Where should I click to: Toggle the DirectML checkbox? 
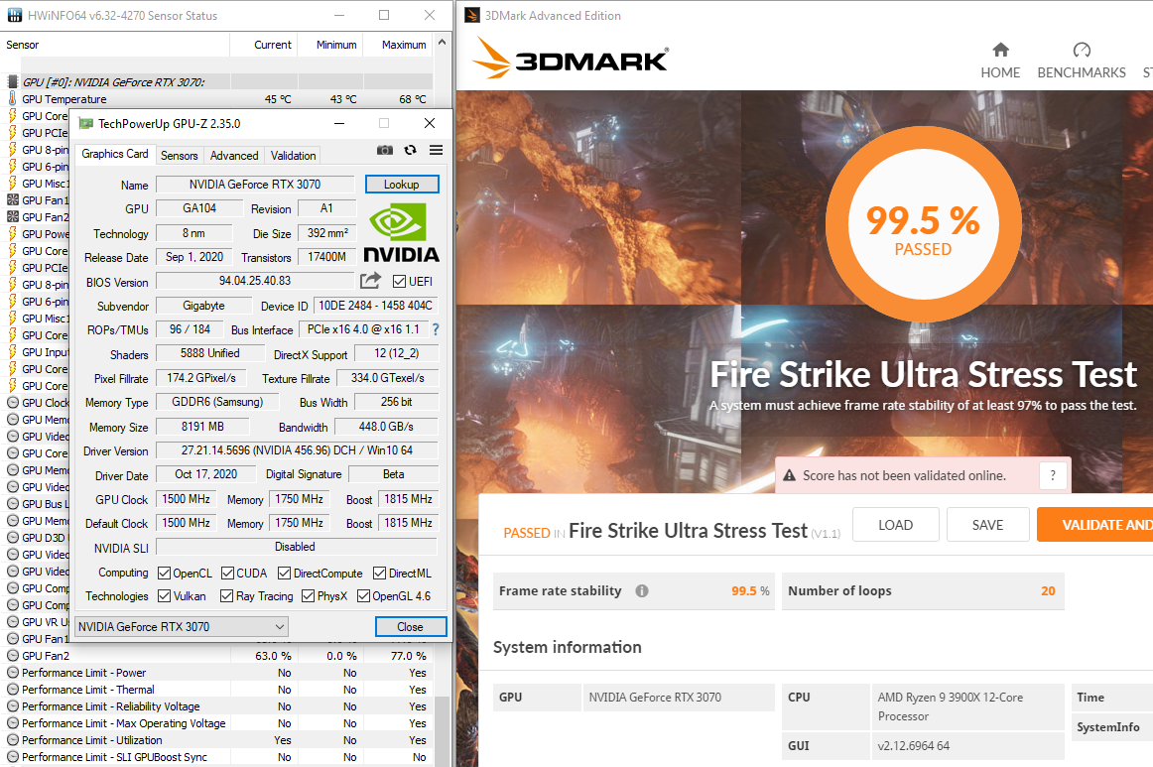tap(379, 573)
